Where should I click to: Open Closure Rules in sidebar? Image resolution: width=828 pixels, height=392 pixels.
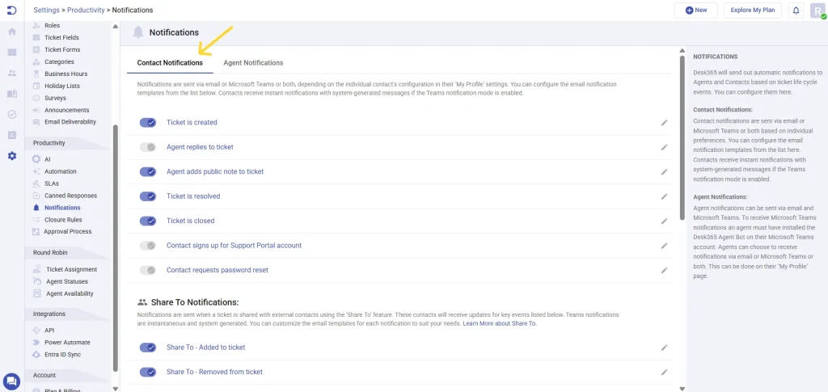63,220
